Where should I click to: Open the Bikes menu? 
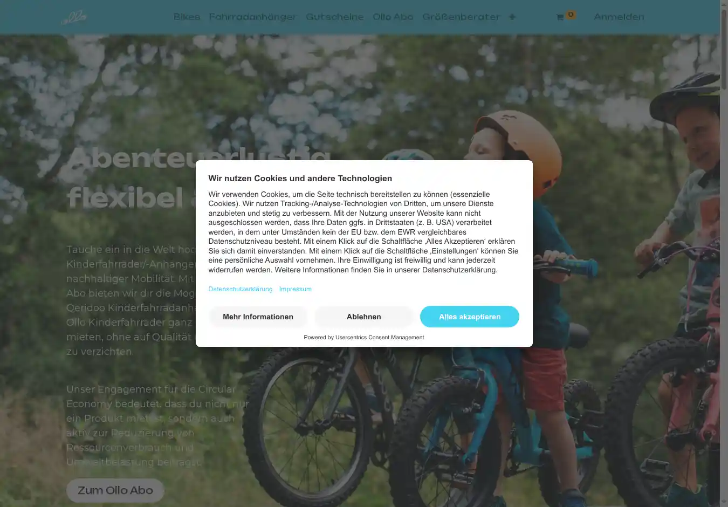(x=187, y=17)
